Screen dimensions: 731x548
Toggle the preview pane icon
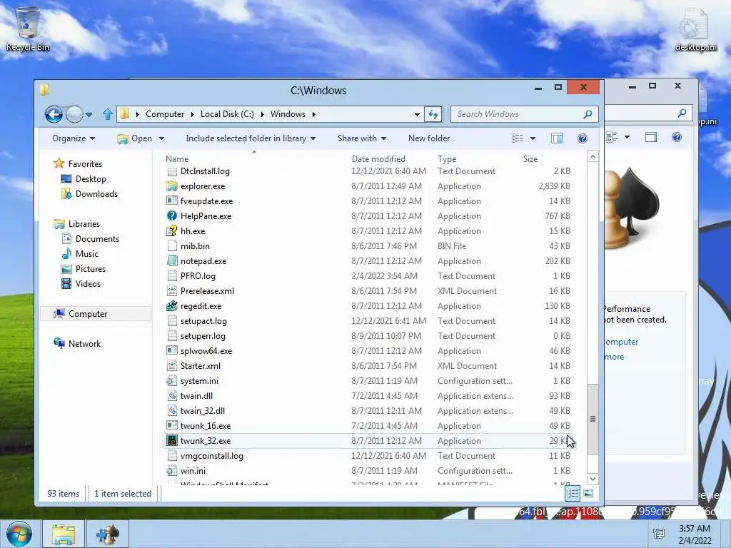pyautogui.click(x=557, y=138)
